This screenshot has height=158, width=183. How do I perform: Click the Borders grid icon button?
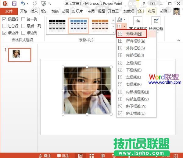[x=120, y=26]
